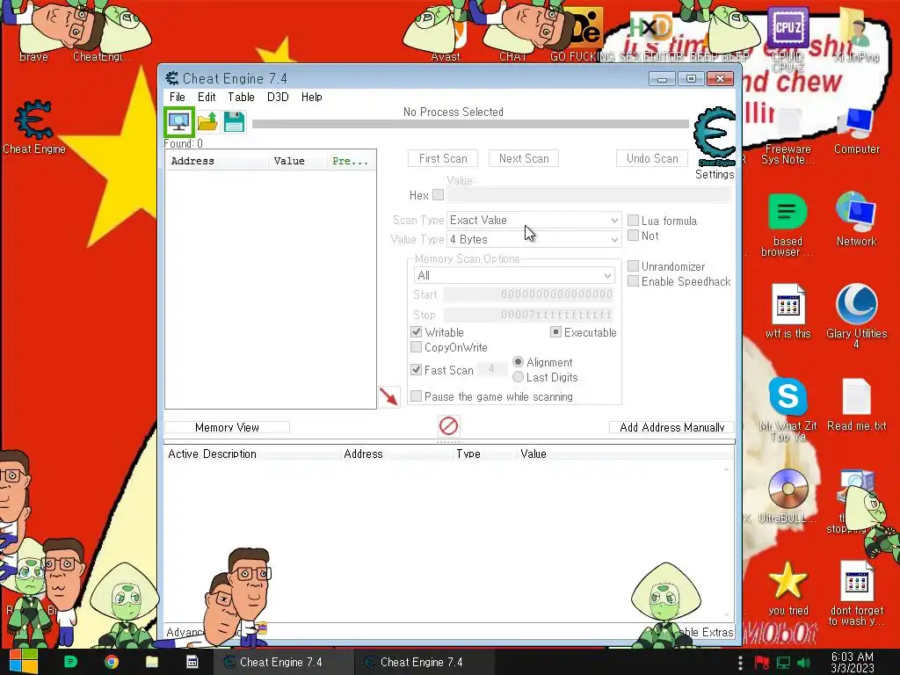Open the Edit menu
The image size is (900, 675).
[x=207, y=97]
